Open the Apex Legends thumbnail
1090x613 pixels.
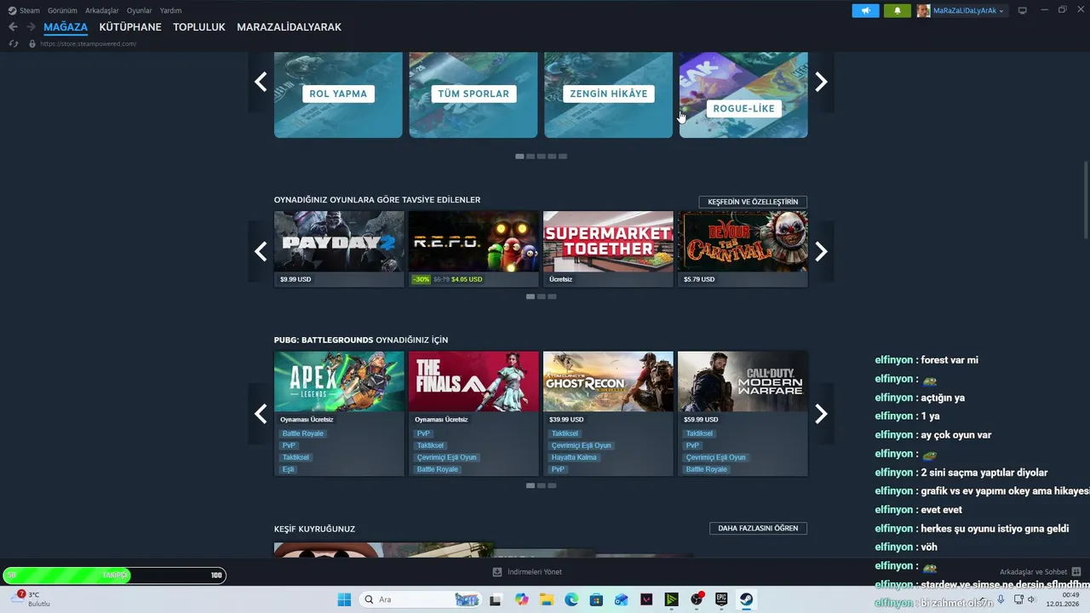point(339,381)
